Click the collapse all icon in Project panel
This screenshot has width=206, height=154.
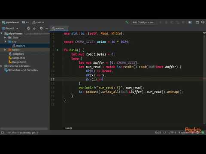click(34, 28)
